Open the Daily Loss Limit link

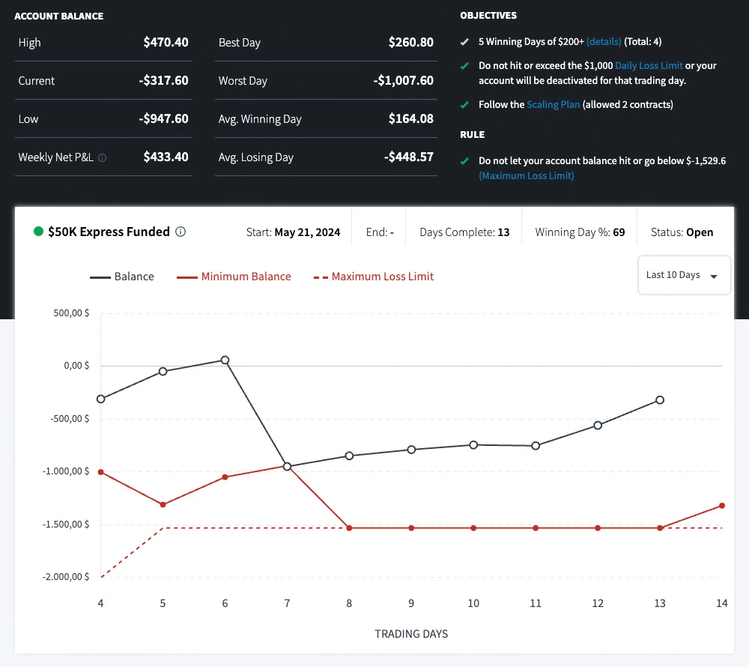coord(649,66)
